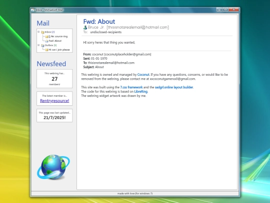The image size is (270, 203).
Task: Click the attachment paperclip on Re: source ring
Action: [x=49, y=37]
